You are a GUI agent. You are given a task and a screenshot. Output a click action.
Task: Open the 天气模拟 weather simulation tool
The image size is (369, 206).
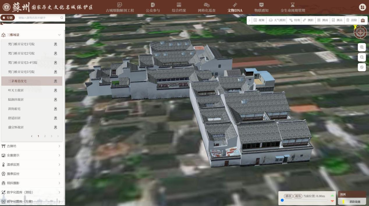click(x=277, y=20)
